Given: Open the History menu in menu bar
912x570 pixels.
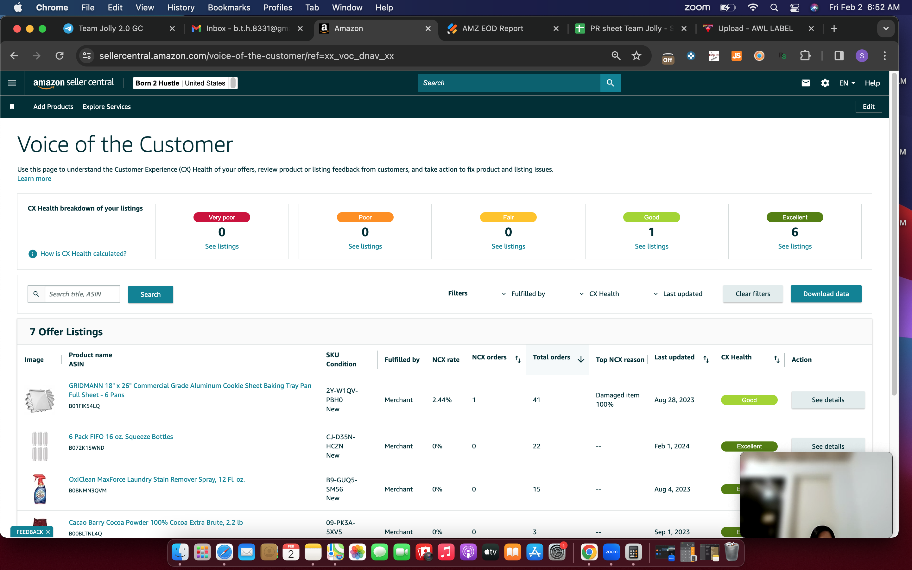Looking at the screenshot, I should [x=181, y=8].
